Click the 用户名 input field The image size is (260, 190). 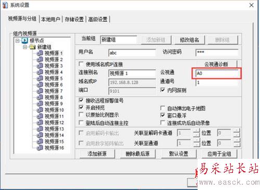(x=132, y=53)
